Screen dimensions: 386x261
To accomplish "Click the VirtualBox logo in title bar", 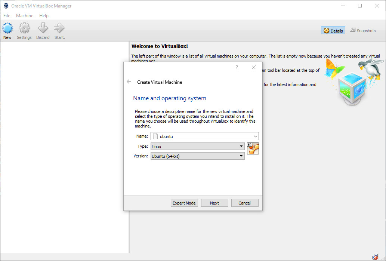I will coord(6,6).
